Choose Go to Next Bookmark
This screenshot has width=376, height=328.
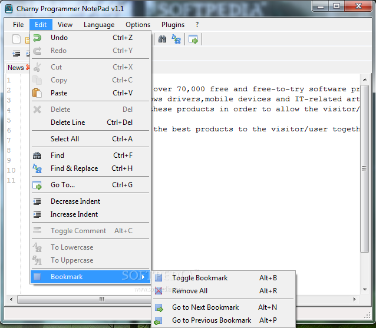click(223, 307)
